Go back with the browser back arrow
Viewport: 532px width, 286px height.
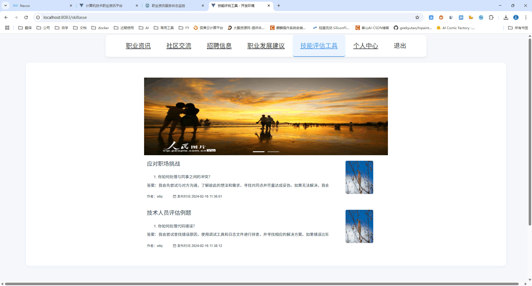click(x=6, y=17)
